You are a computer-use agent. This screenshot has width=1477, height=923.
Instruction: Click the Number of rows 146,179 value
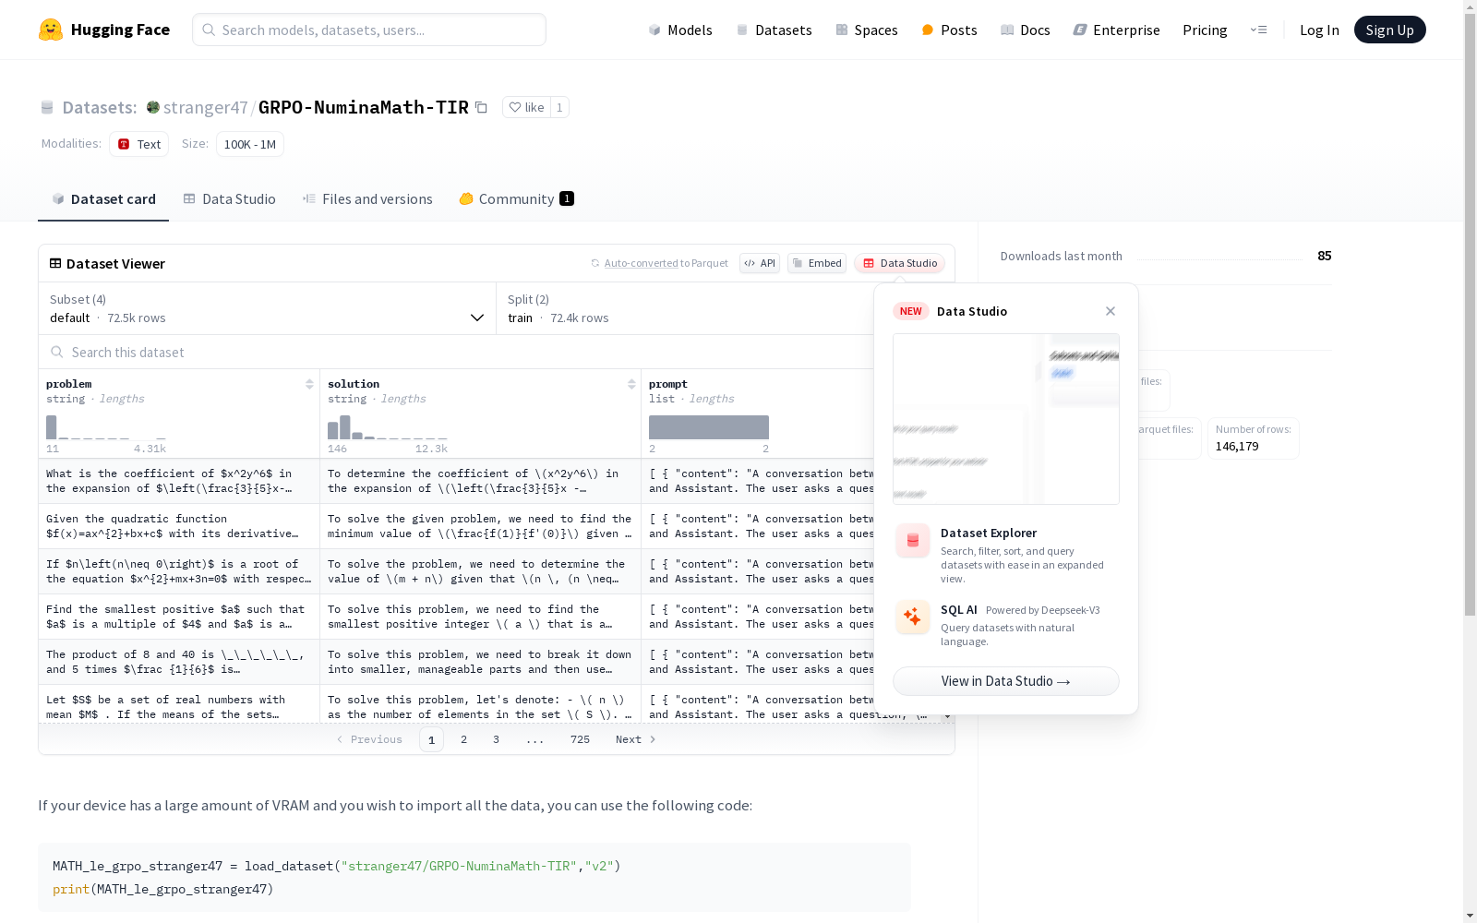click(x=1237, y=447)
